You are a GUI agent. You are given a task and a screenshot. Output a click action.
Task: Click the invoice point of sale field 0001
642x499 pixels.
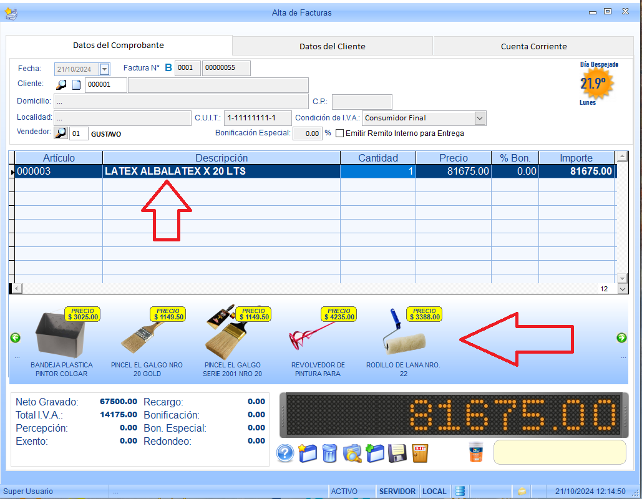(188, 68)
